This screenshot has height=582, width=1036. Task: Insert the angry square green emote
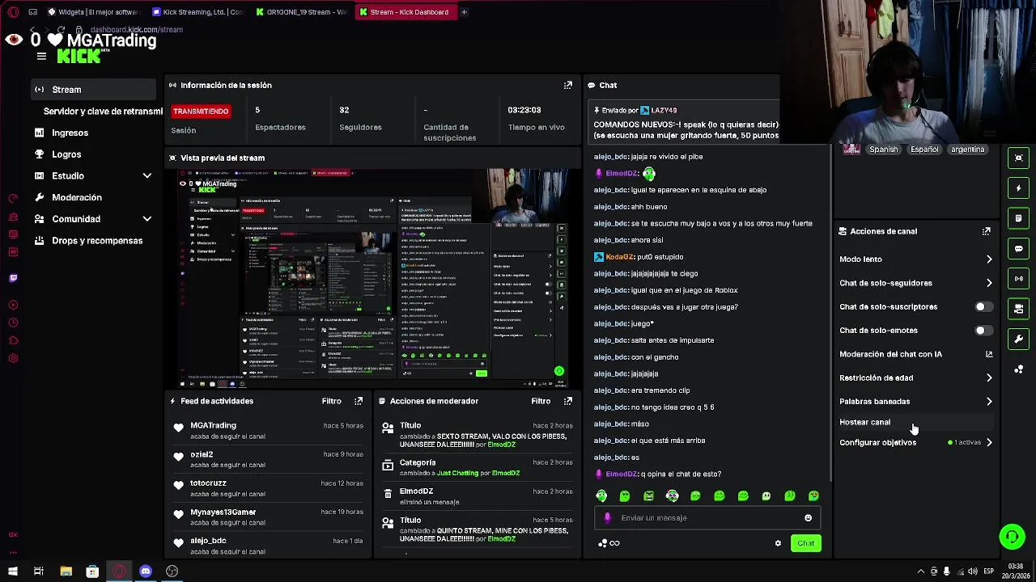[x=648, y=496]
